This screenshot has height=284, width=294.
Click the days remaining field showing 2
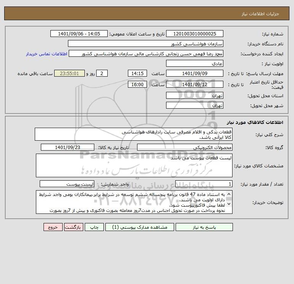tap(102, 74)
